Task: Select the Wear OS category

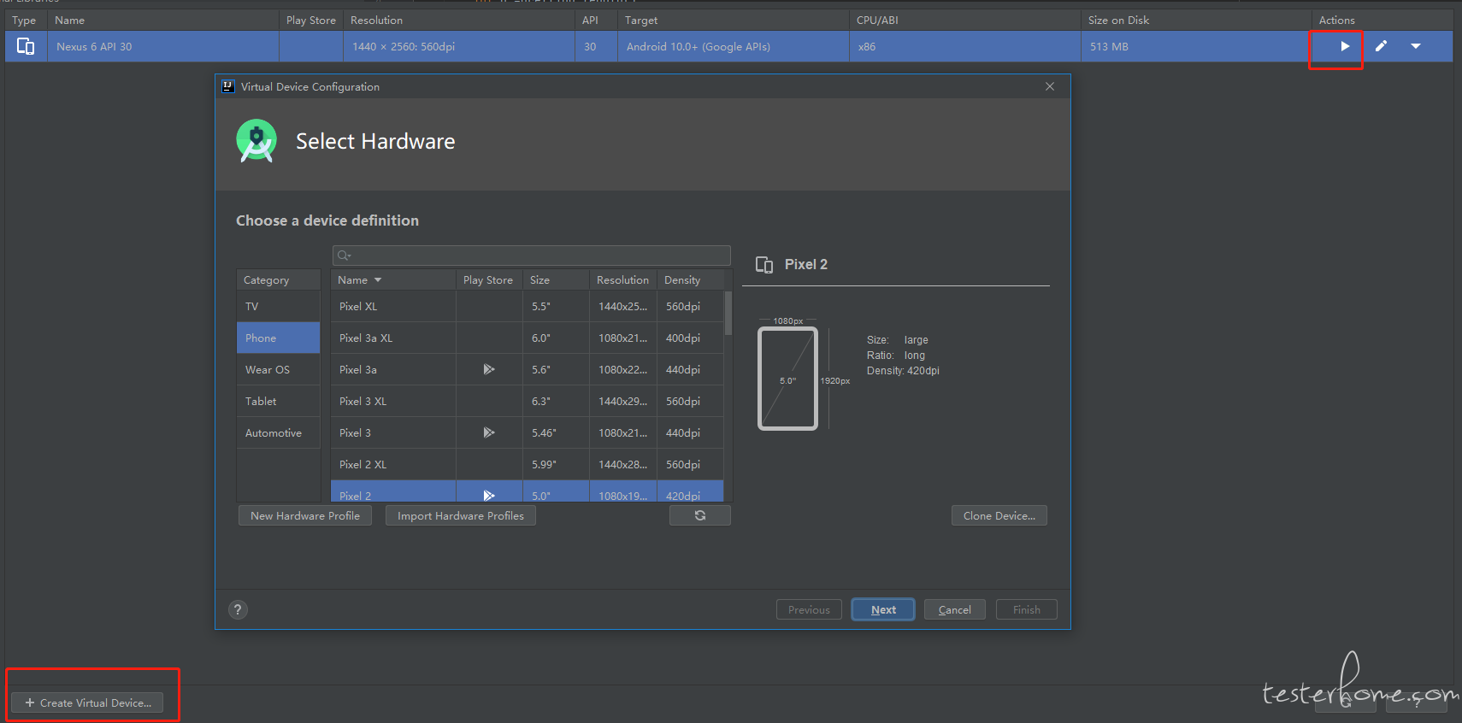Action: (278, 369)
